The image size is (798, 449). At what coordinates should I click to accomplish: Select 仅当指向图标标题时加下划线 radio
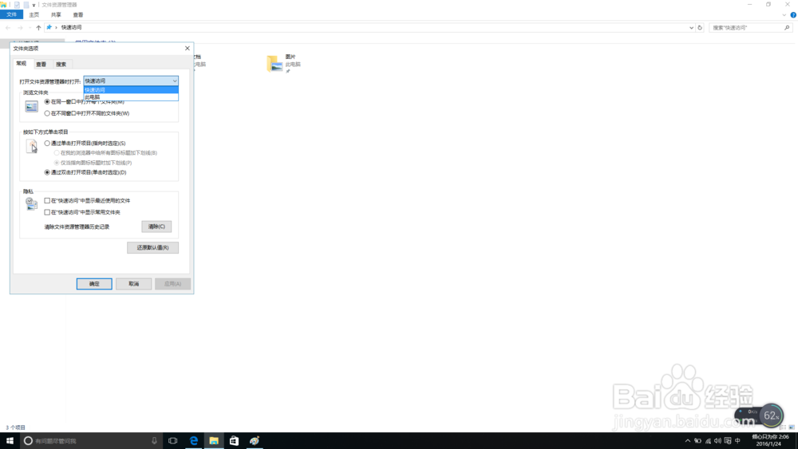(57, 163)
